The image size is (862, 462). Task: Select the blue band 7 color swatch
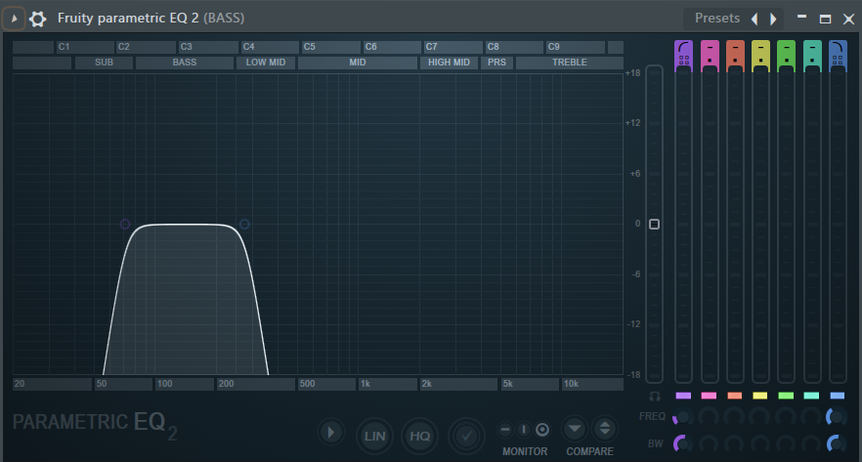click(838, 396)
